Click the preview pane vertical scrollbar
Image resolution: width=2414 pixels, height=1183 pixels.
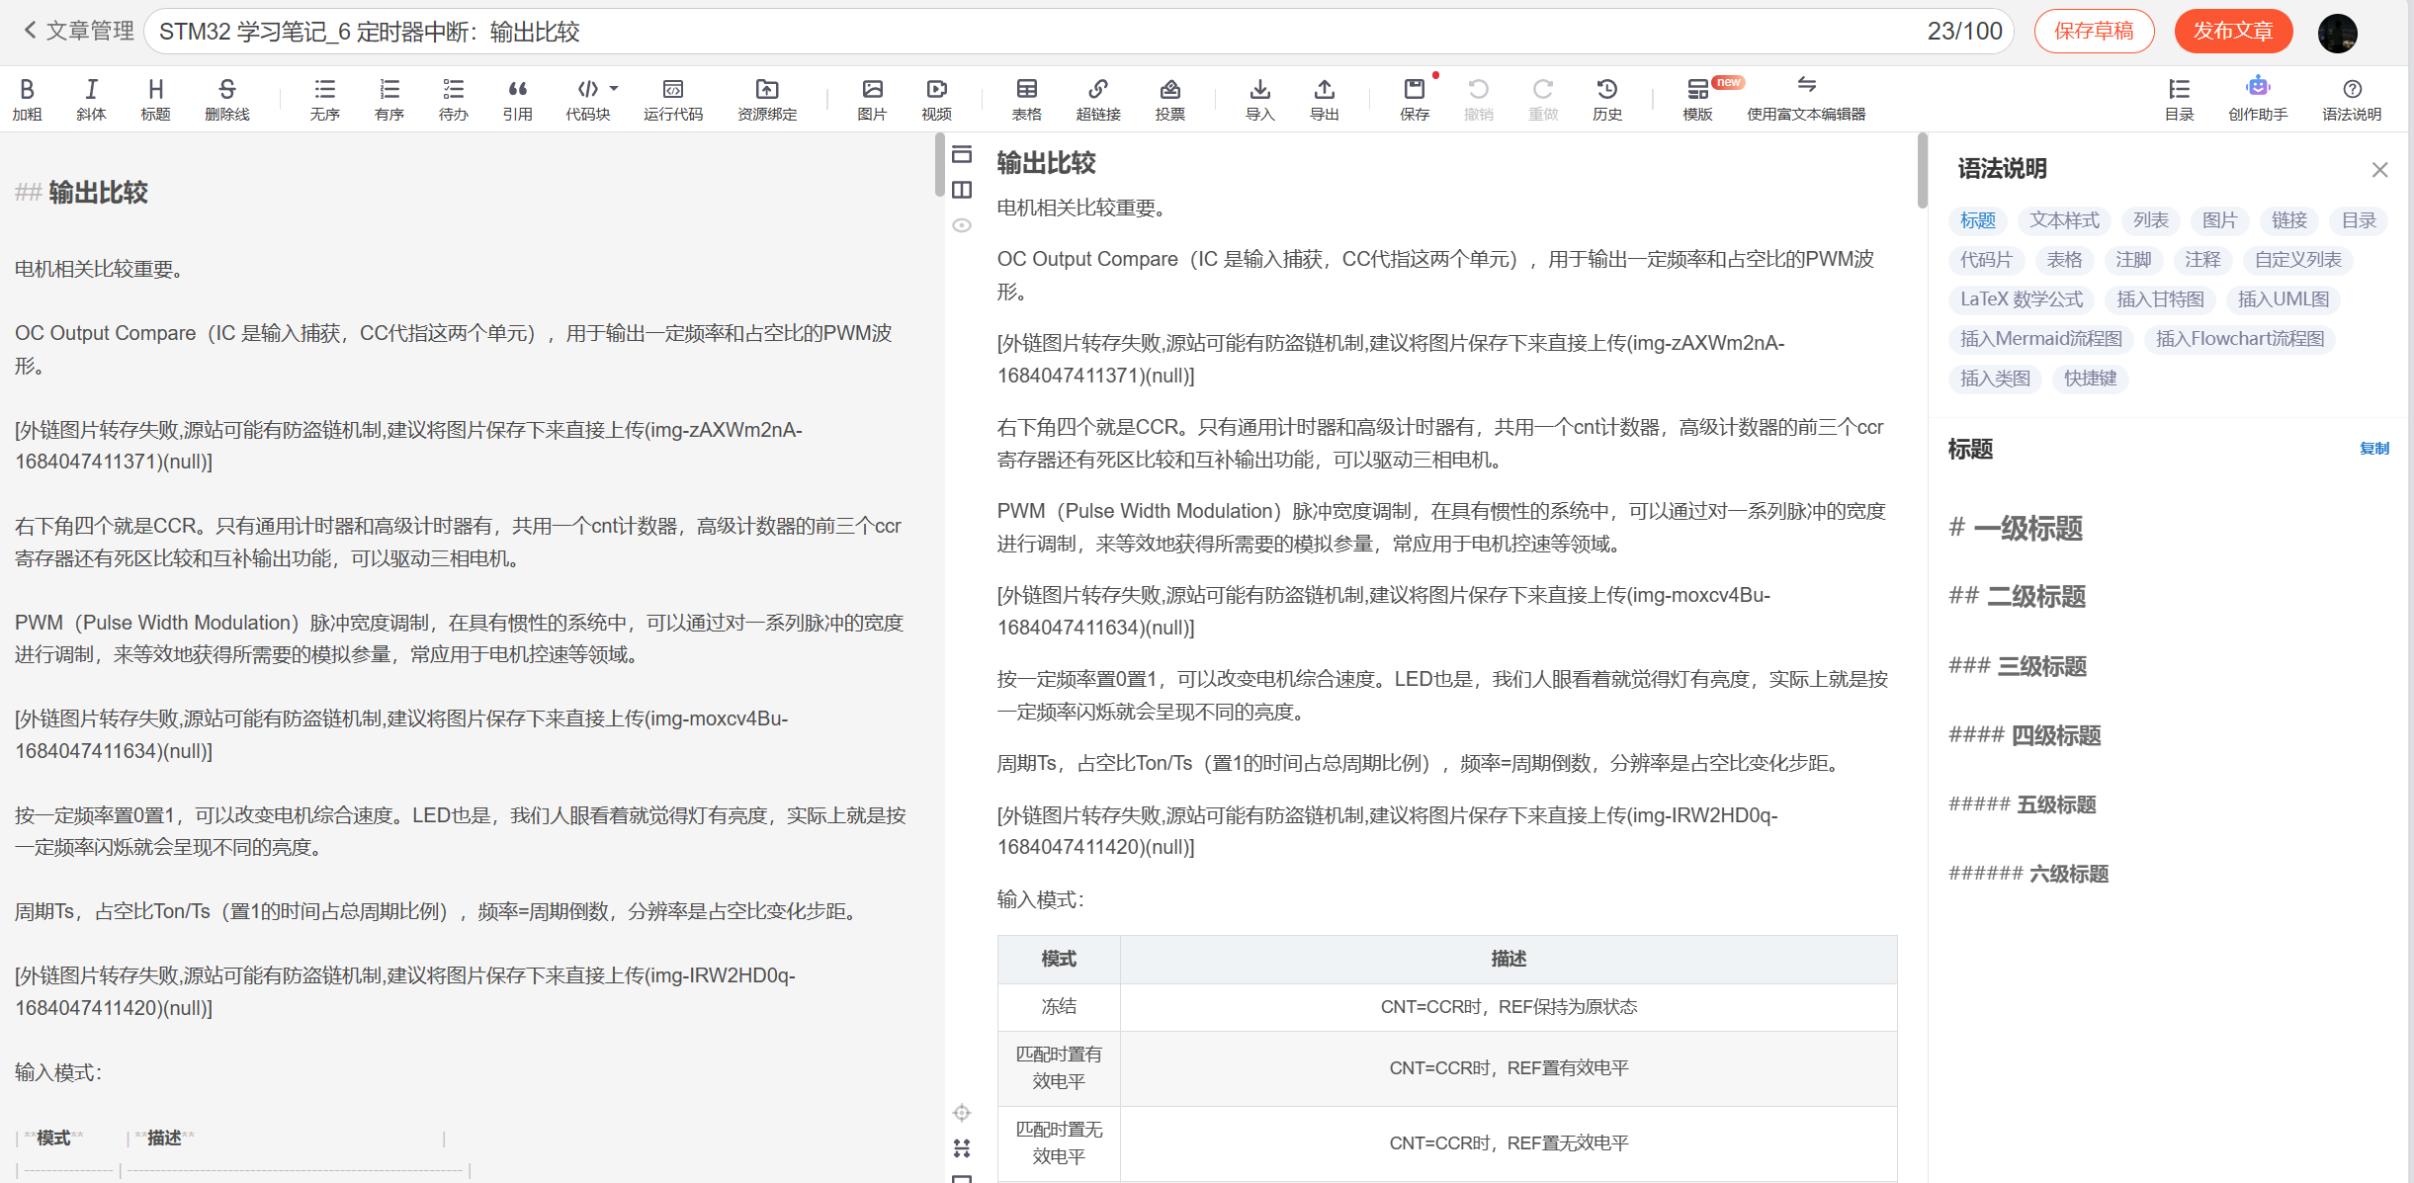point(1922,170)
